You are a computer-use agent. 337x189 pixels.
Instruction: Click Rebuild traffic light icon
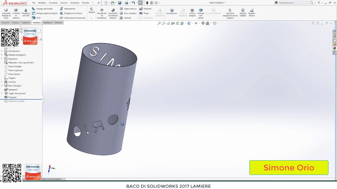147,3
